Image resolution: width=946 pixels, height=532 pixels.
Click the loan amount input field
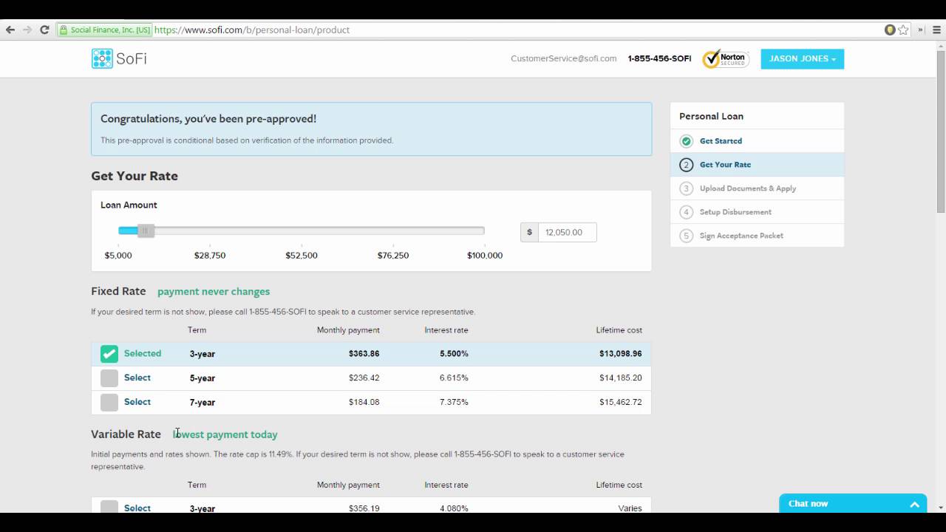[x=567, y=232]
